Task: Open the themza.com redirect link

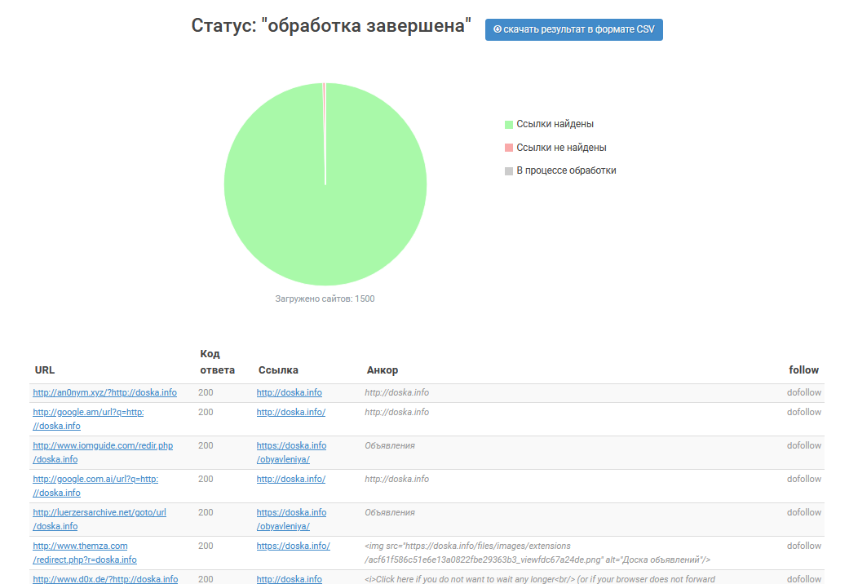Action: coord(85,552)
